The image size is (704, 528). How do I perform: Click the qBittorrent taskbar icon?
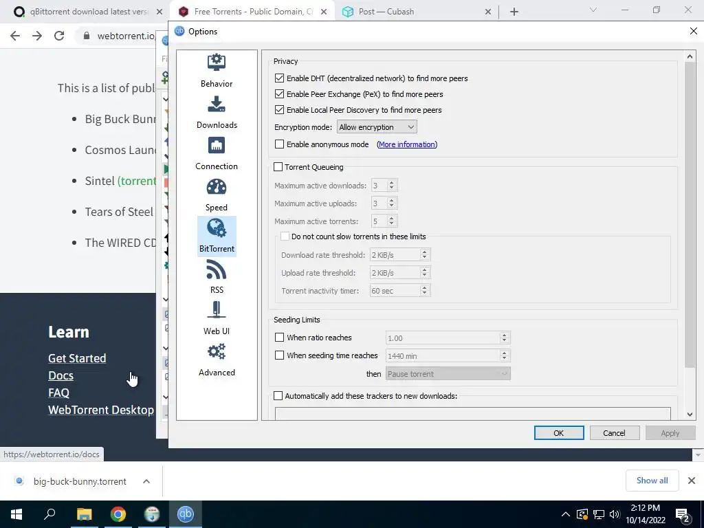[x=186, y=514]
